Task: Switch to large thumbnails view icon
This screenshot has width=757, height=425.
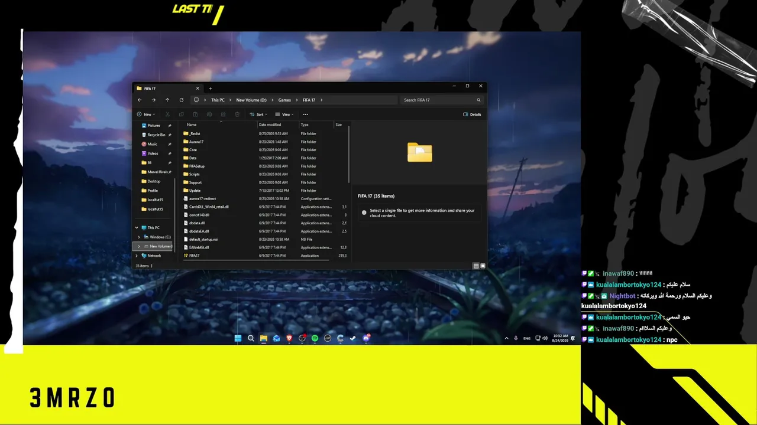Action: 483,266
